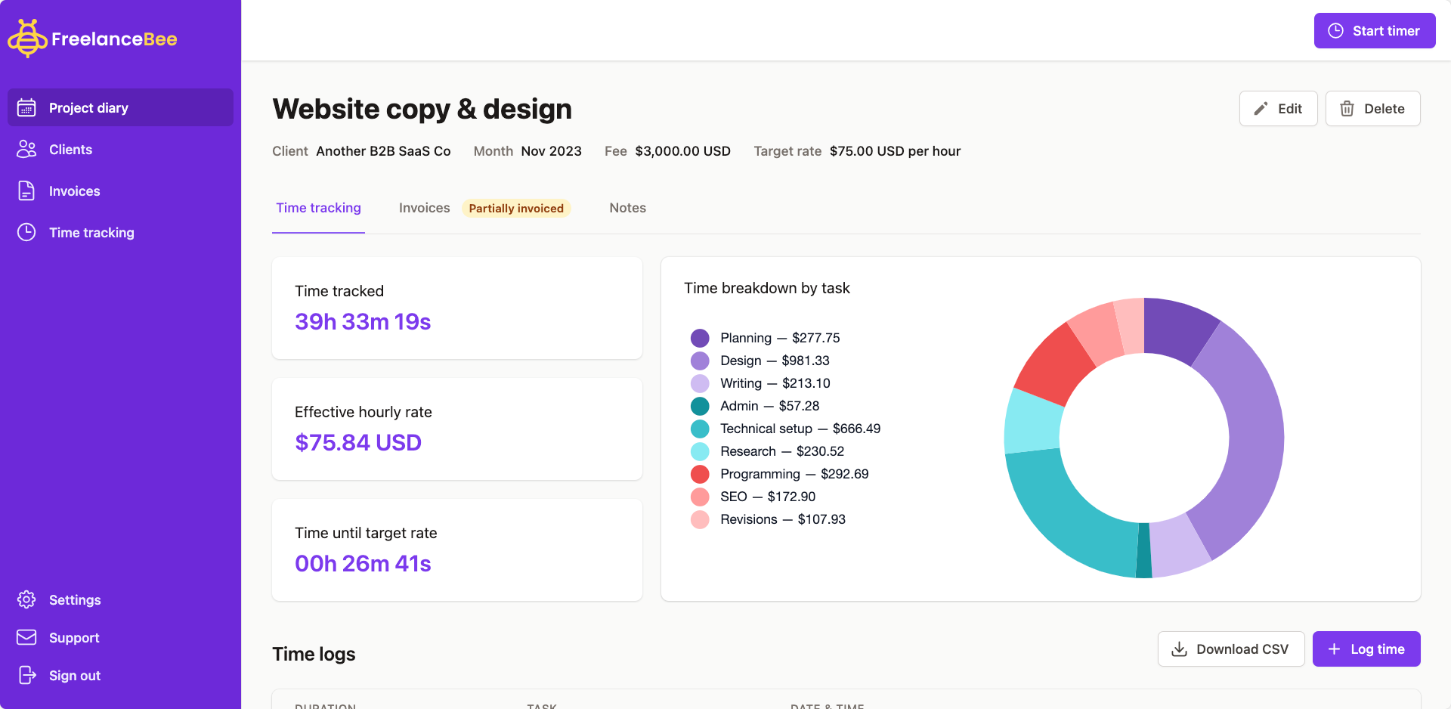Viewport: 1451px width, 709px height.
Task: Edit the Website copy & design project
Action: click(1278, 109)
